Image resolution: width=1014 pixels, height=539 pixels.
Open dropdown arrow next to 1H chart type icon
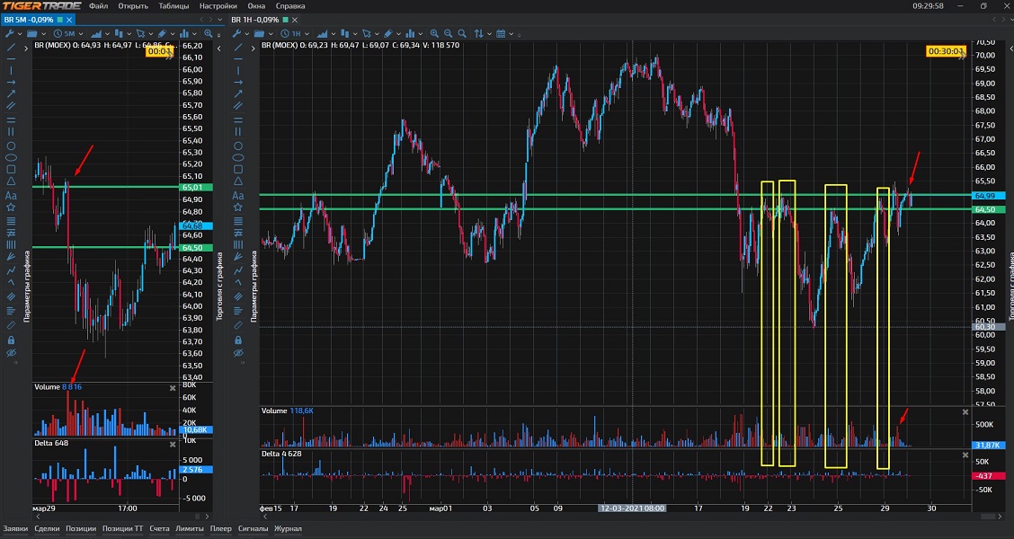pyautogui.click(x=334, y=33)
